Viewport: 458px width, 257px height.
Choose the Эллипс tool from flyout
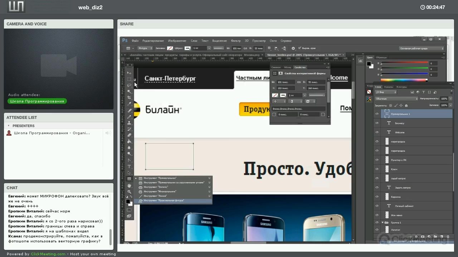click(174, 187)
